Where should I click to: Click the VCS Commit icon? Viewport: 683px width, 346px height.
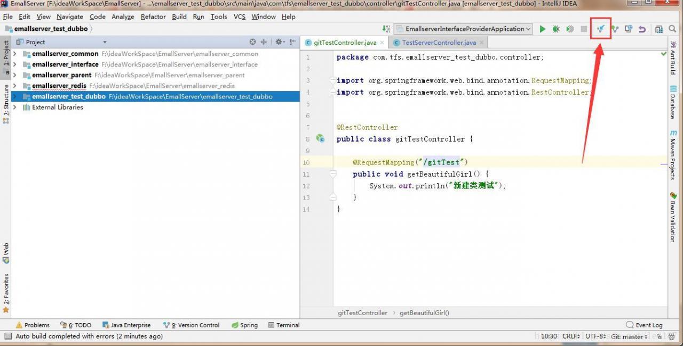point(615,29)
